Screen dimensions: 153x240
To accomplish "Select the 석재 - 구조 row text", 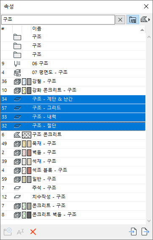I will [44, 161].
